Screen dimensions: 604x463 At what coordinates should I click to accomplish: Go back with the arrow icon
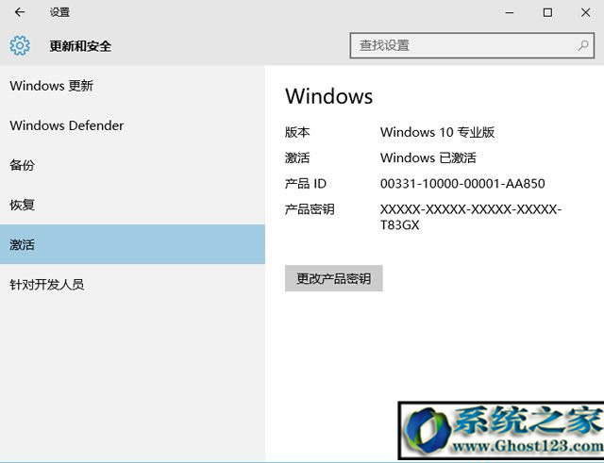[x=20, y=12]
